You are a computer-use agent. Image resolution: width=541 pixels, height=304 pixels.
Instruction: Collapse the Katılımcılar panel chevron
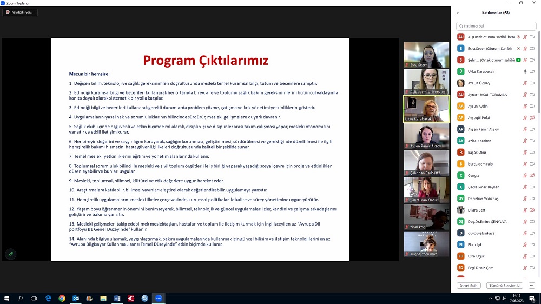point(458,12)
